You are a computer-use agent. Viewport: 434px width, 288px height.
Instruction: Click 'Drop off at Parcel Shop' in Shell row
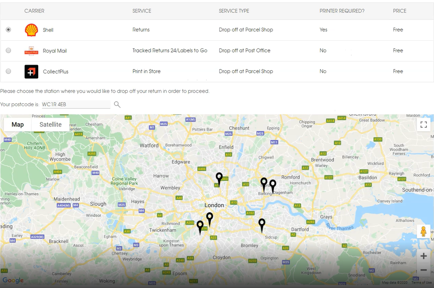pos(246,30)
